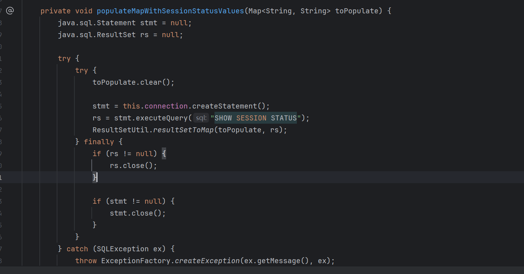Click the @ gutter icon beside populateMapWithSessionStatusValues
The width and height of the screenshot is (524, 274).
[x=10, y=11]
